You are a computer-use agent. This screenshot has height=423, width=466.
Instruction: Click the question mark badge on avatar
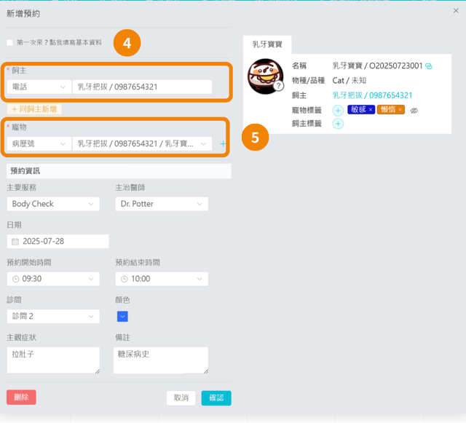[278, 86]
